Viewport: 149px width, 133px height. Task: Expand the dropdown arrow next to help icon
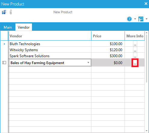[x=135, y=19]
